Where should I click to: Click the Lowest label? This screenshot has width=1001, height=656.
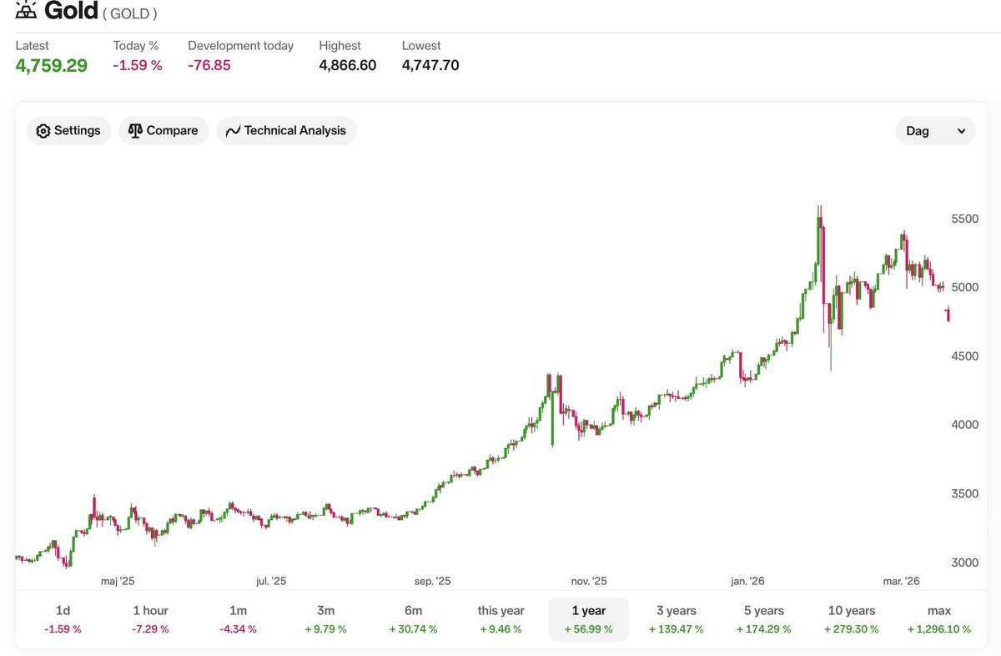pyautogui.click(x=421, y=46)
